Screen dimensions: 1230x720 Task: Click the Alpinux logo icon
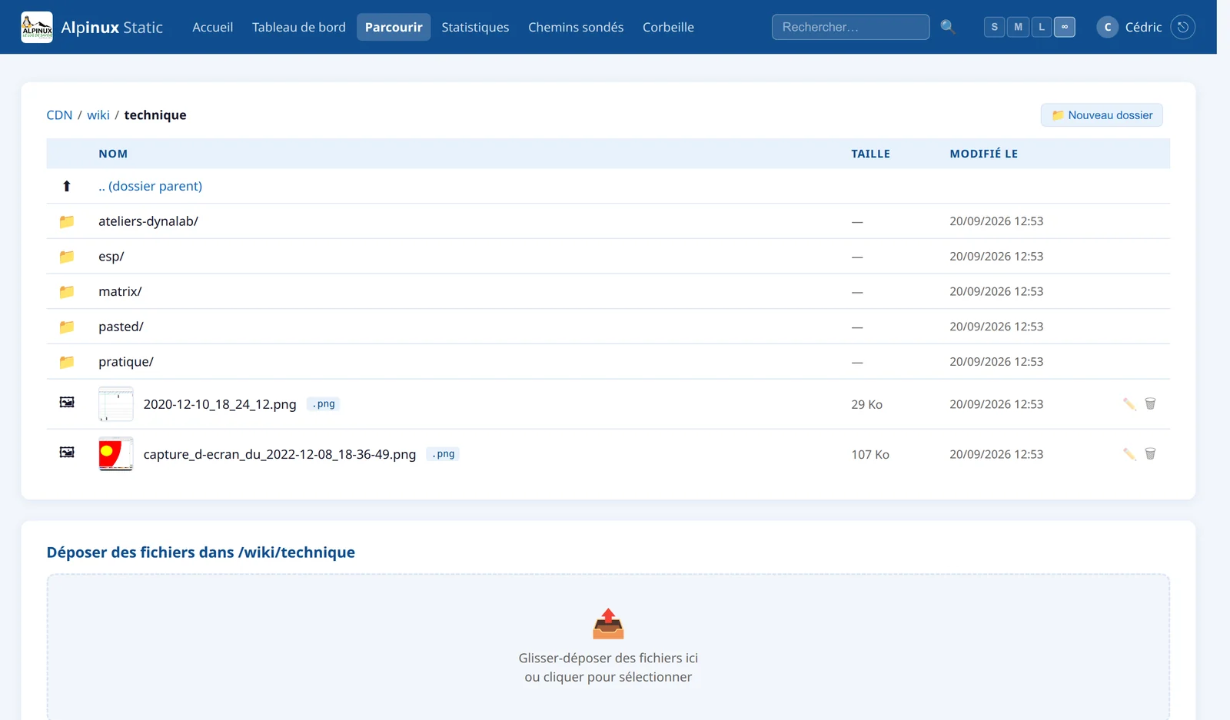(x=37, y=27)
